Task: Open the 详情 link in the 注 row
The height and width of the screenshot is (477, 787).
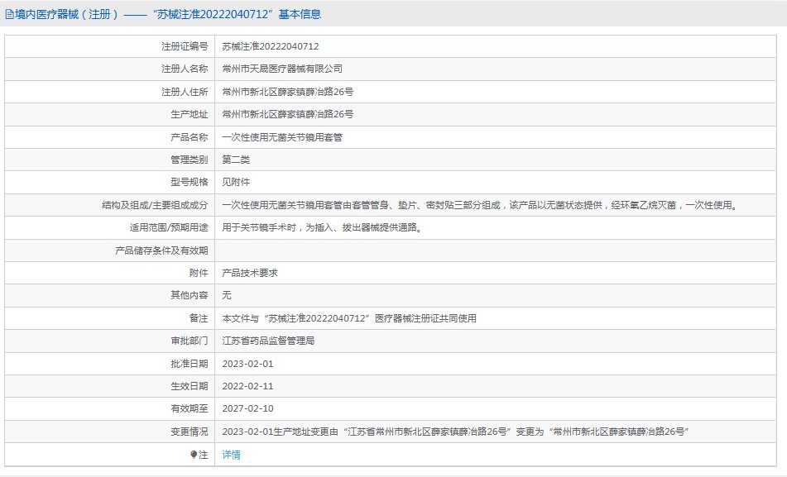Action: [x=232, y=455]
